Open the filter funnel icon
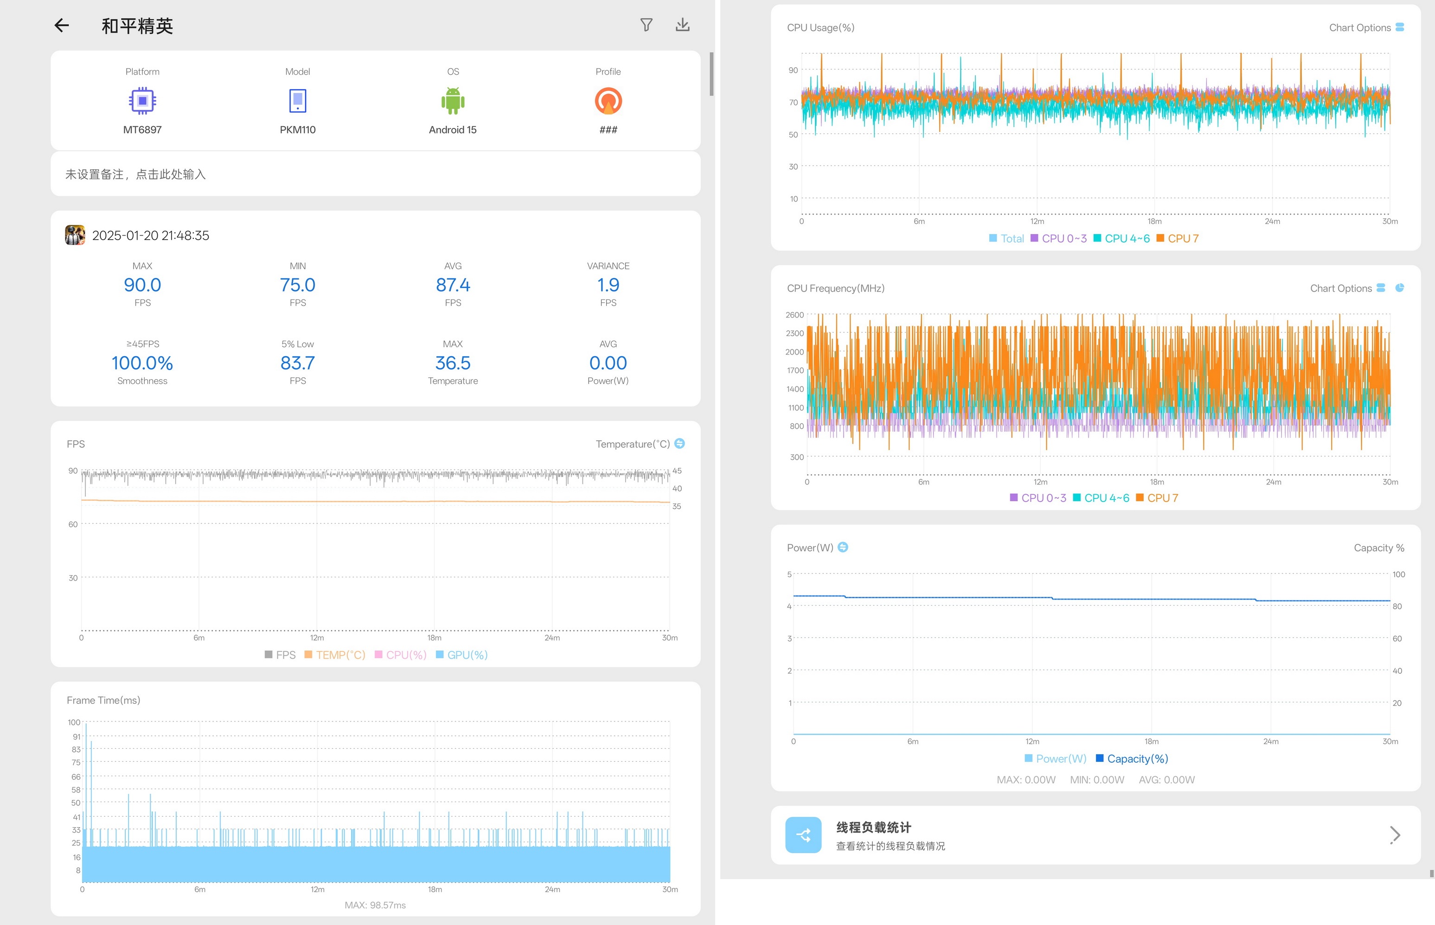Screen dimensions: 1435x925 pos(647,25)
